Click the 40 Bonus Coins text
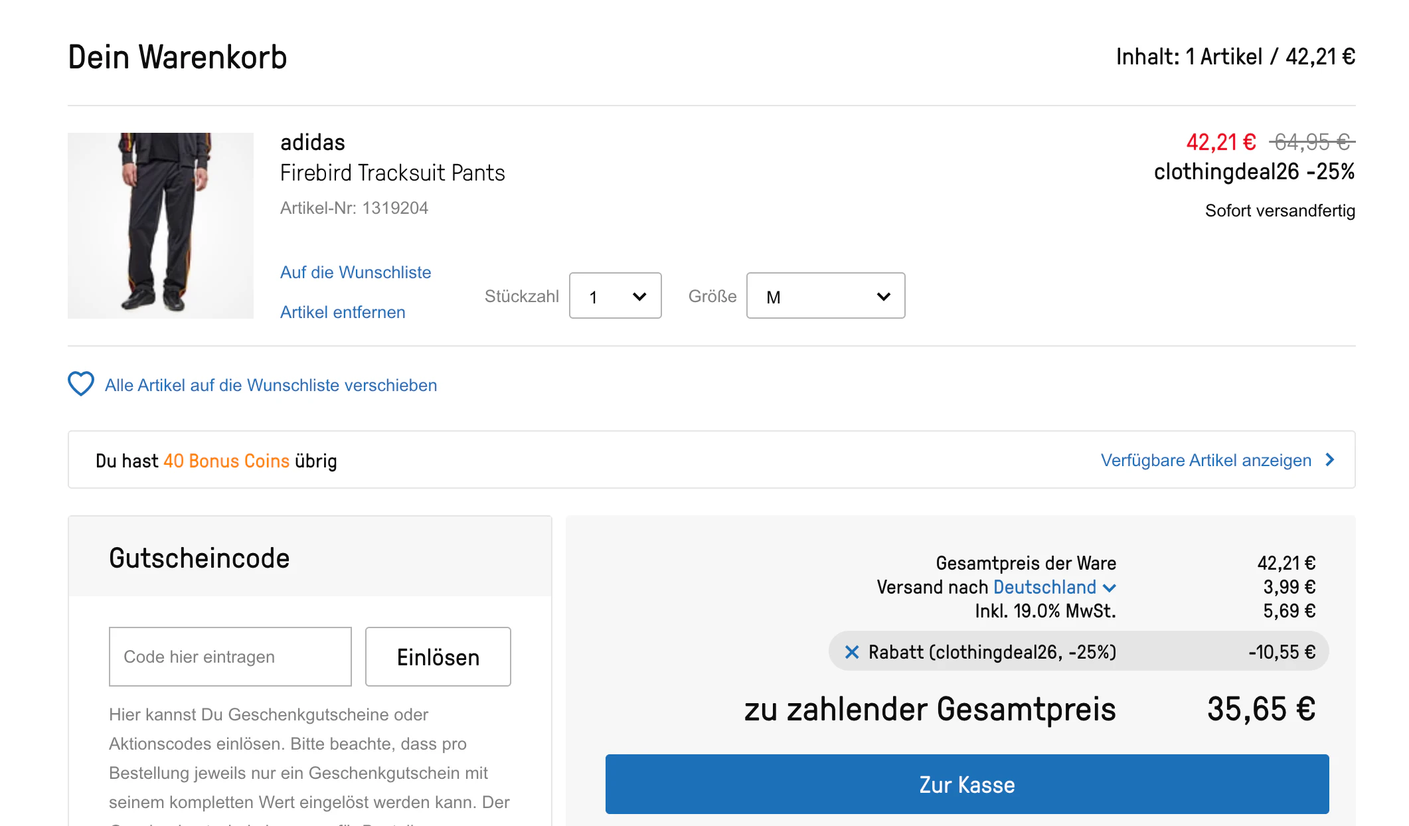 [226, 461]
